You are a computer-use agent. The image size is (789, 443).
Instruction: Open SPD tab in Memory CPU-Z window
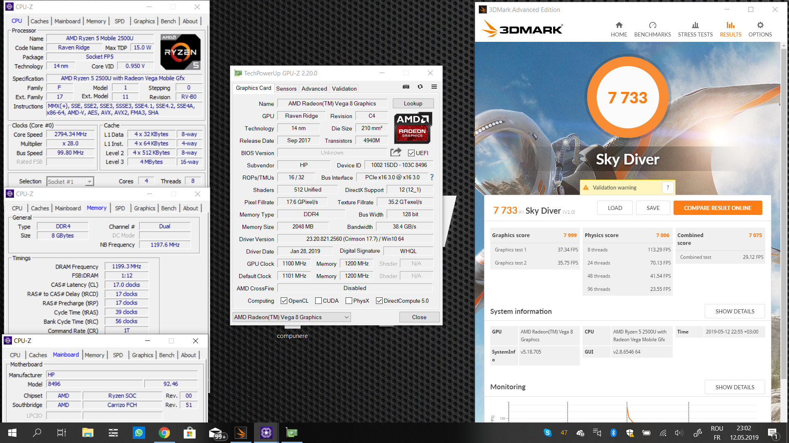click(x=120, y=208)
